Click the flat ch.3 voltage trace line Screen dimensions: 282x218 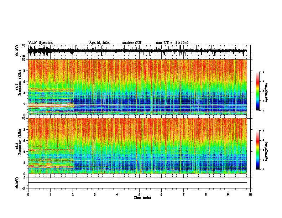[x=137, y=183]
